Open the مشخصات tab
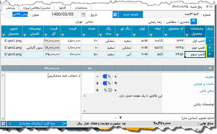 (x=81, y=8)
